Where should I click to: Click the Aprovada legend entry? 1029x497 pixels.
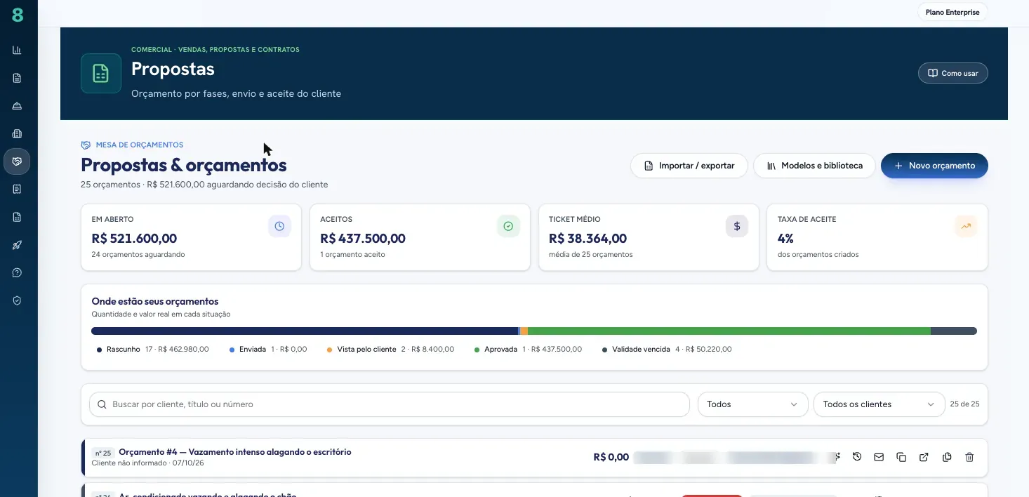pos(528,349)
